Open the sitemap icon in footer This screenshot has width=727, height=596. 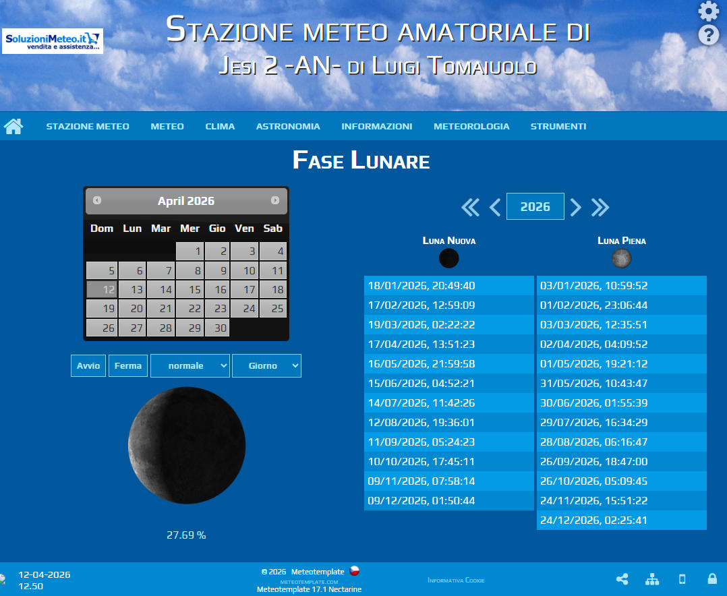651,579
